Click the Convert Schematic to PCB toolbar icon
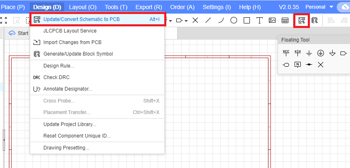The image size is (350, 168). pos(302,20)
